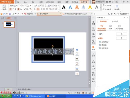Viewport: 130px width, 98px height.
Task: Click the layer-stack floating button beside slide
Action: pyautogui.click(x=77, y=69)
